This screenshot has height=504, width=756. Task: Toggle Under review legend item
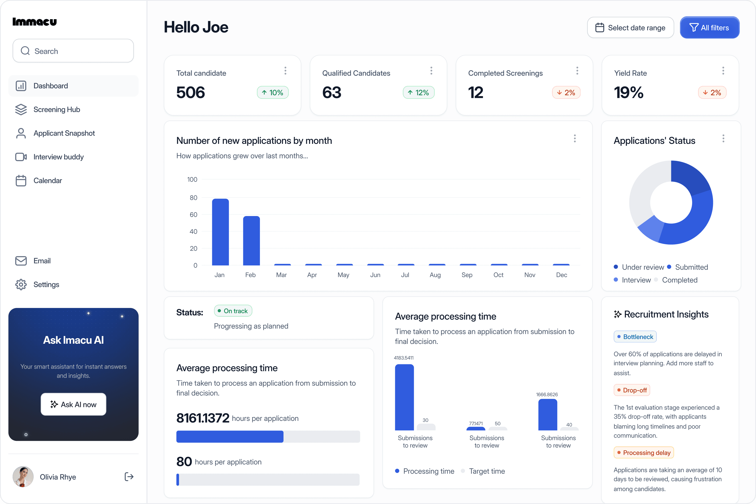[x=639, y=267]
